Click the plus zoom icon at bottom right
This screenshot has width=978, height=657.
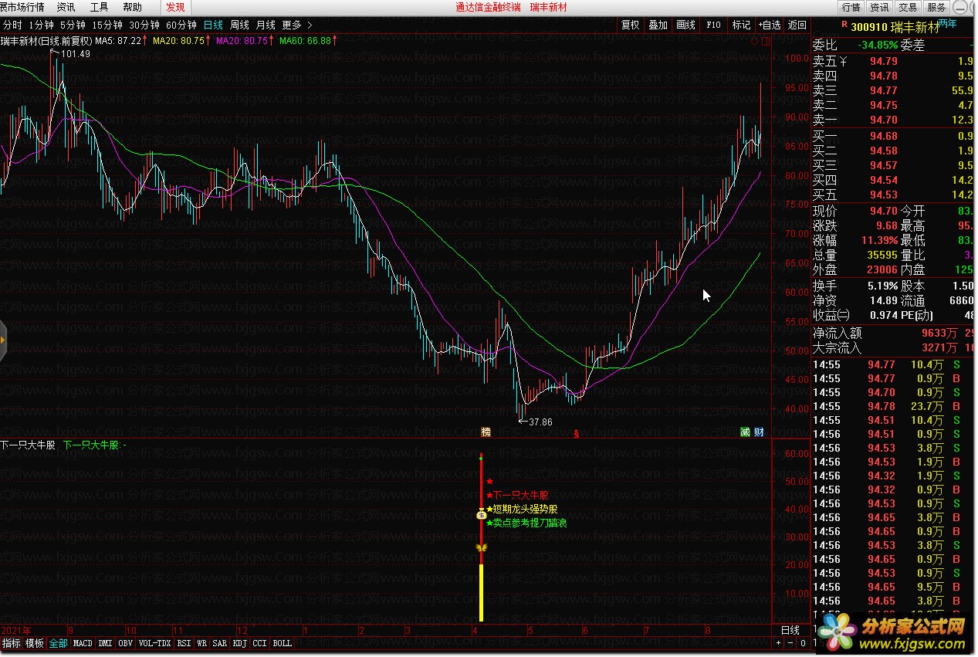point(779,643)
